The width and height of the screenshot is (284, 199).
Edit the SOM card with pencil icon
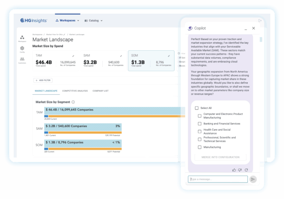169,56
